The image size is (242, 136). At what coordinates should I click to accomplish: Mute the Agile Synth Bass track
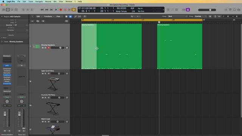tap(43, 74)
